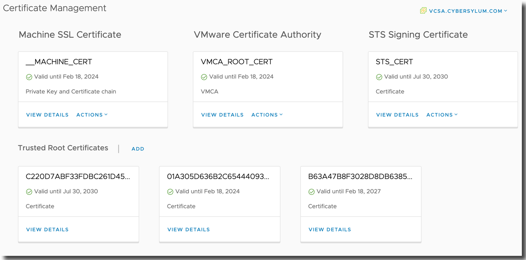Click the valid checkmark icon on B63A47B8F3028D8DB6385 certificate

(311, 192)
